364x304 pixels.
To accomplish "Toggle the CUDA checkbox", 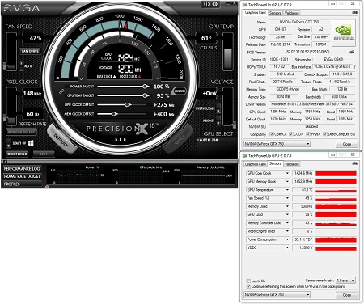I will tap(291, 134).
